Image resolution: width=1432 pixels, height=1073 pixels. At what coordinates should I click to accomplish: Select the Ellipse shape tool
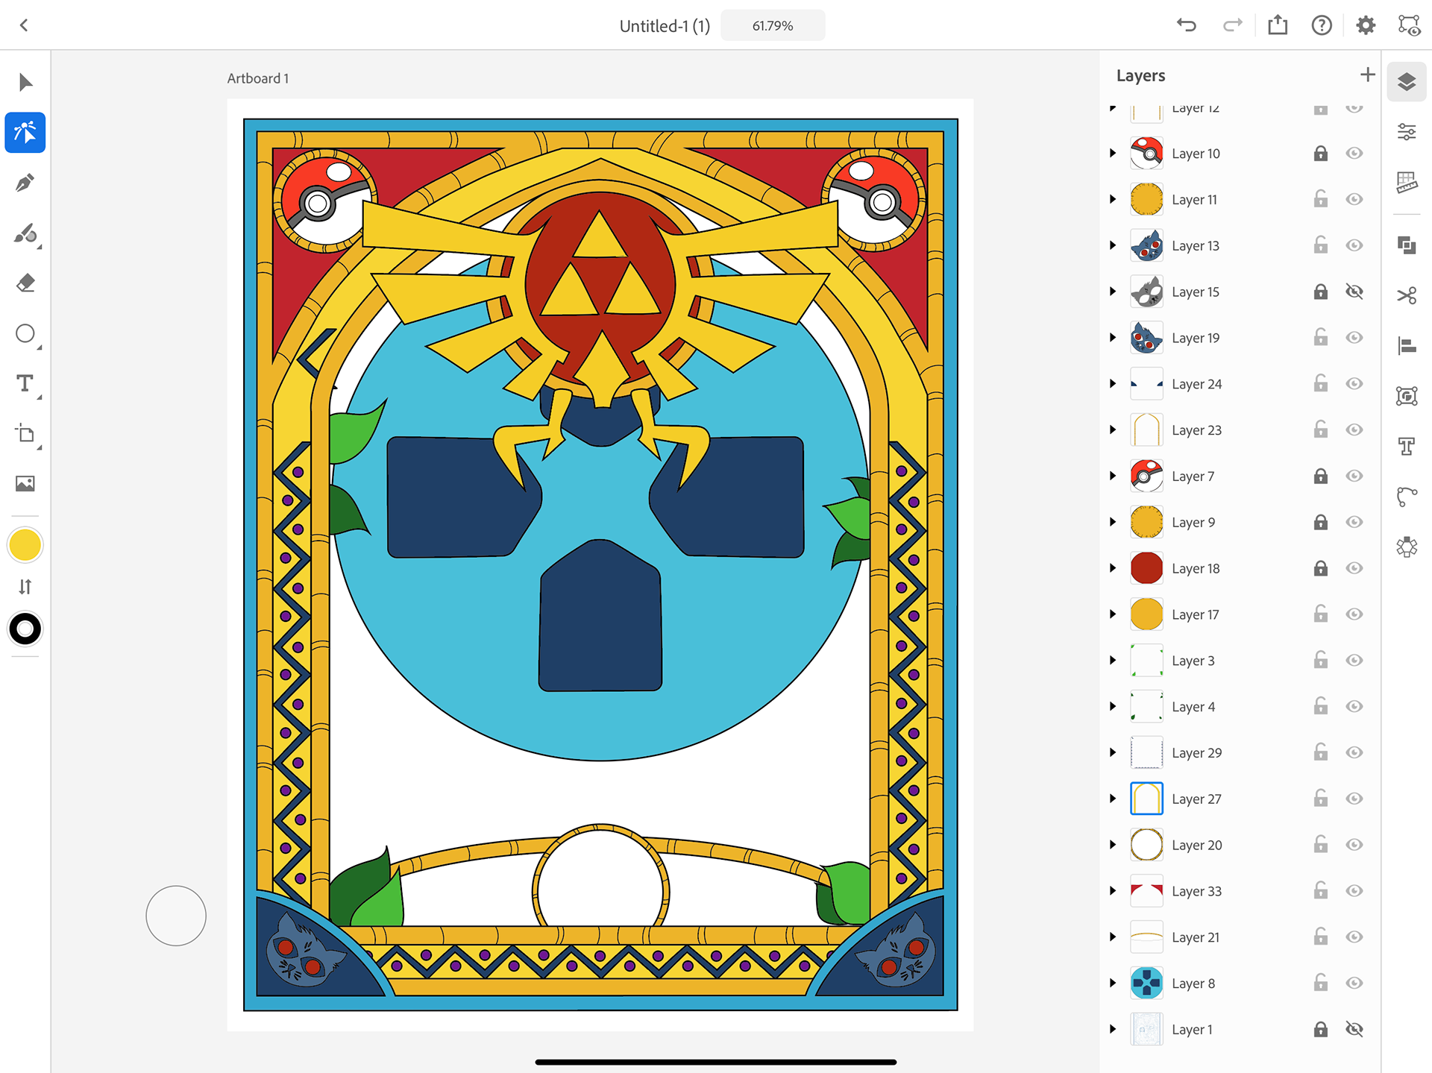25,333
